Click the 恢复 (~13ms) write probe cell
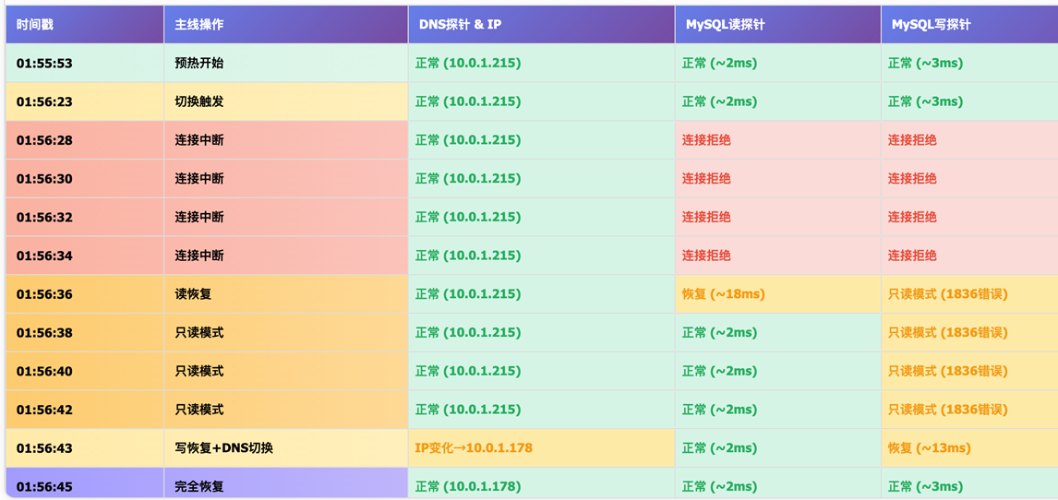Screen dimensions: 1058x500 coord(929,448)
